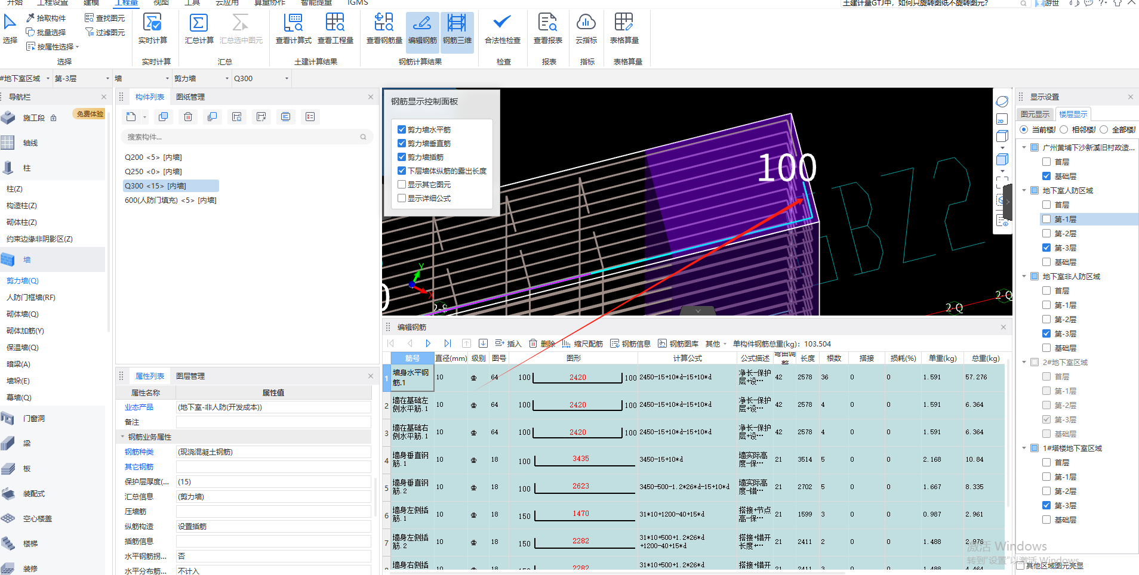
Task: Collapse the 广州黄埔下沙新溪 tree node
Action: pyautogui.click(x=1024, y=147)
